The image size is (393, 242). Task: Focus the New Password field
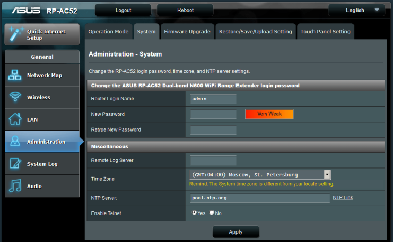click(x=213, y=114)
